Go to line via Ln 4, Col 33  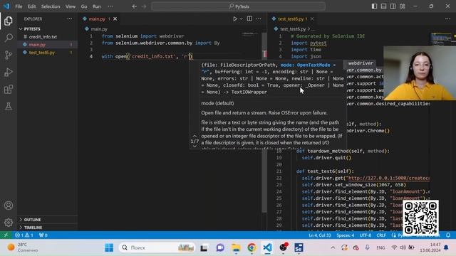[320, 235]
